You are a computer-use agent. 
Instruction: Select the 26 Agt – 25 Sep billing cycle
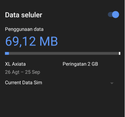point(23,72)
